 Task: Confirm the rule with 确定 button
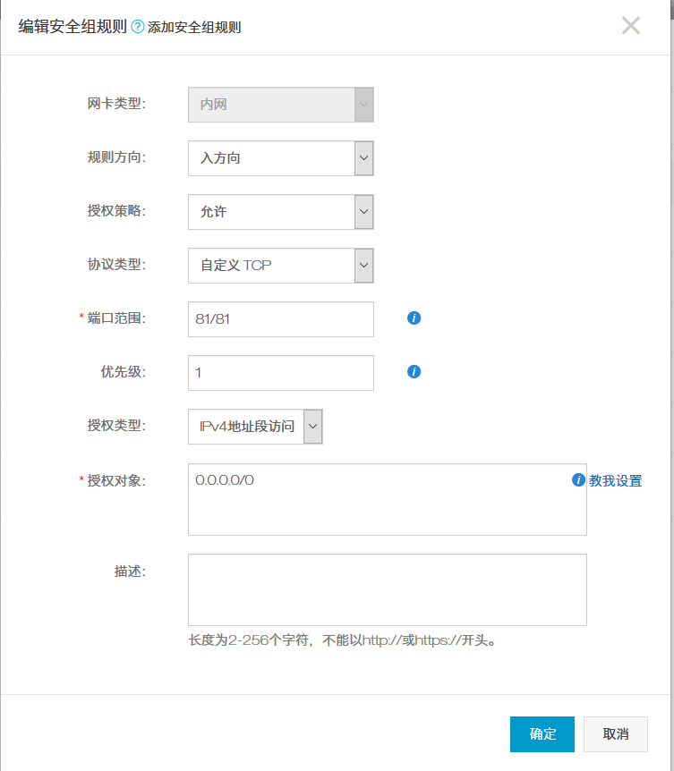pos(542,734)
